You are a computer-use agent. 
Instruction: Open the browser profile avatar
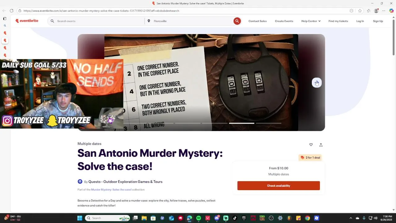click(376, 11)
